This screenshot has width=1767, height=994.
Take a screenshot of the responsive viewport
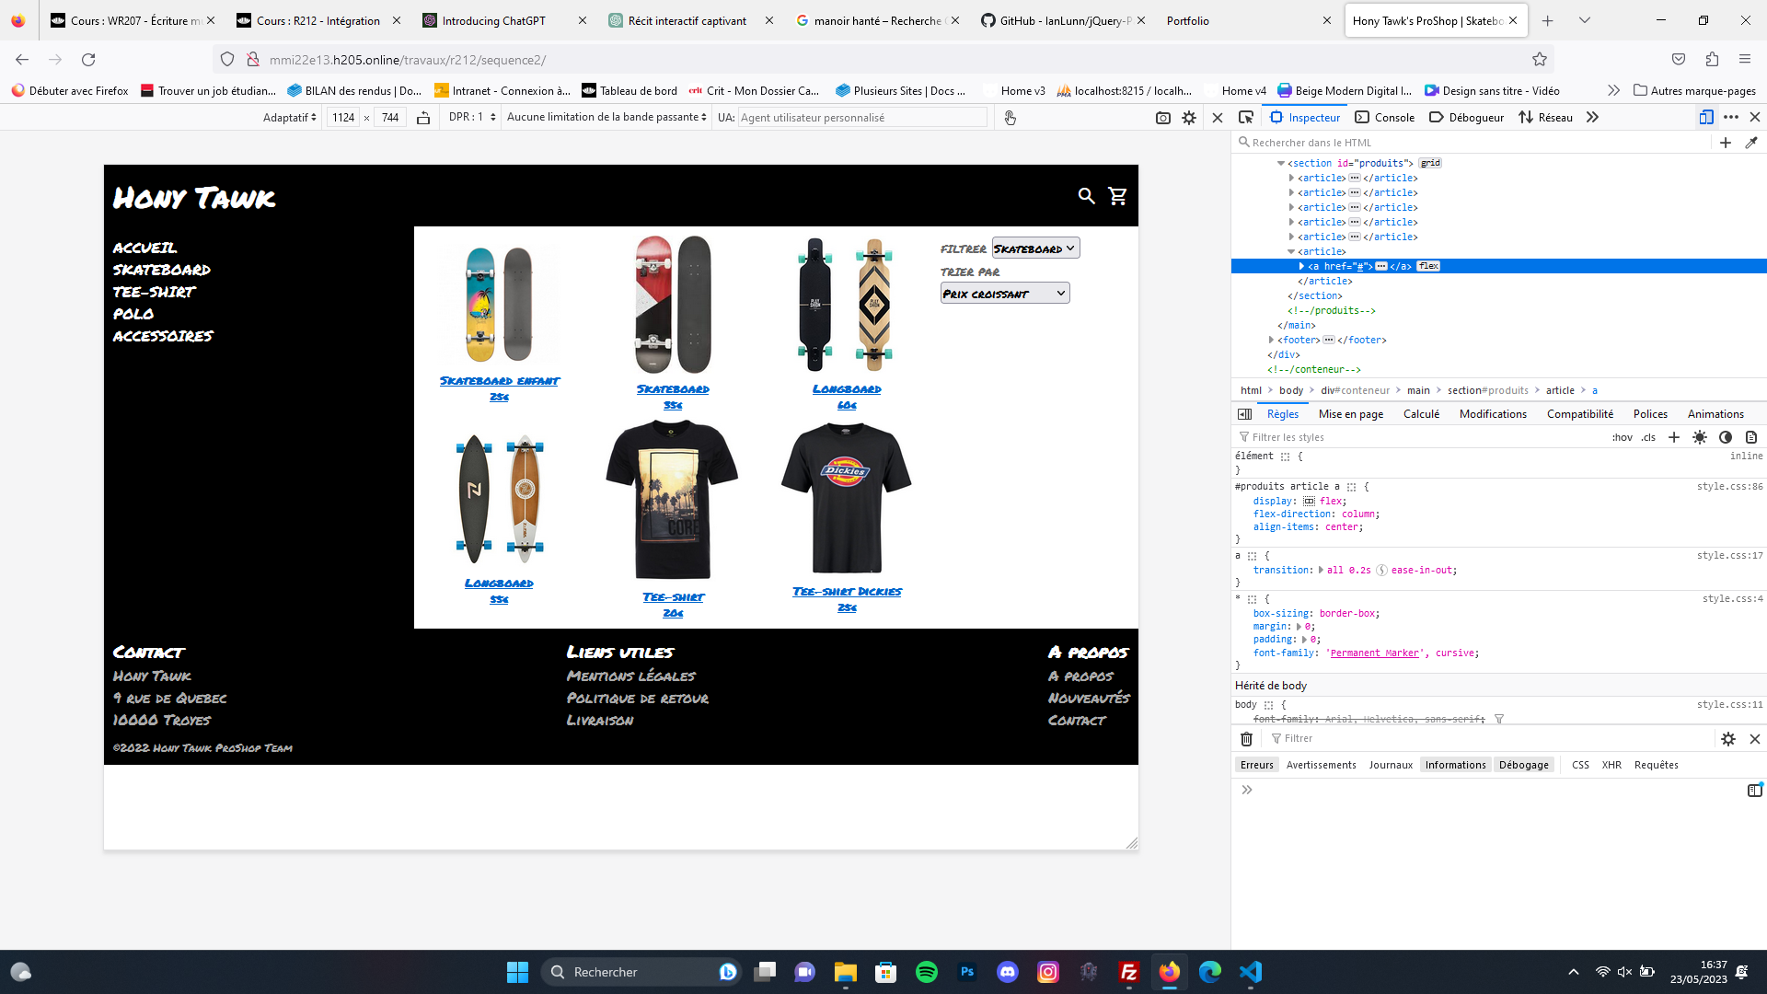[x=1163, y=118]
